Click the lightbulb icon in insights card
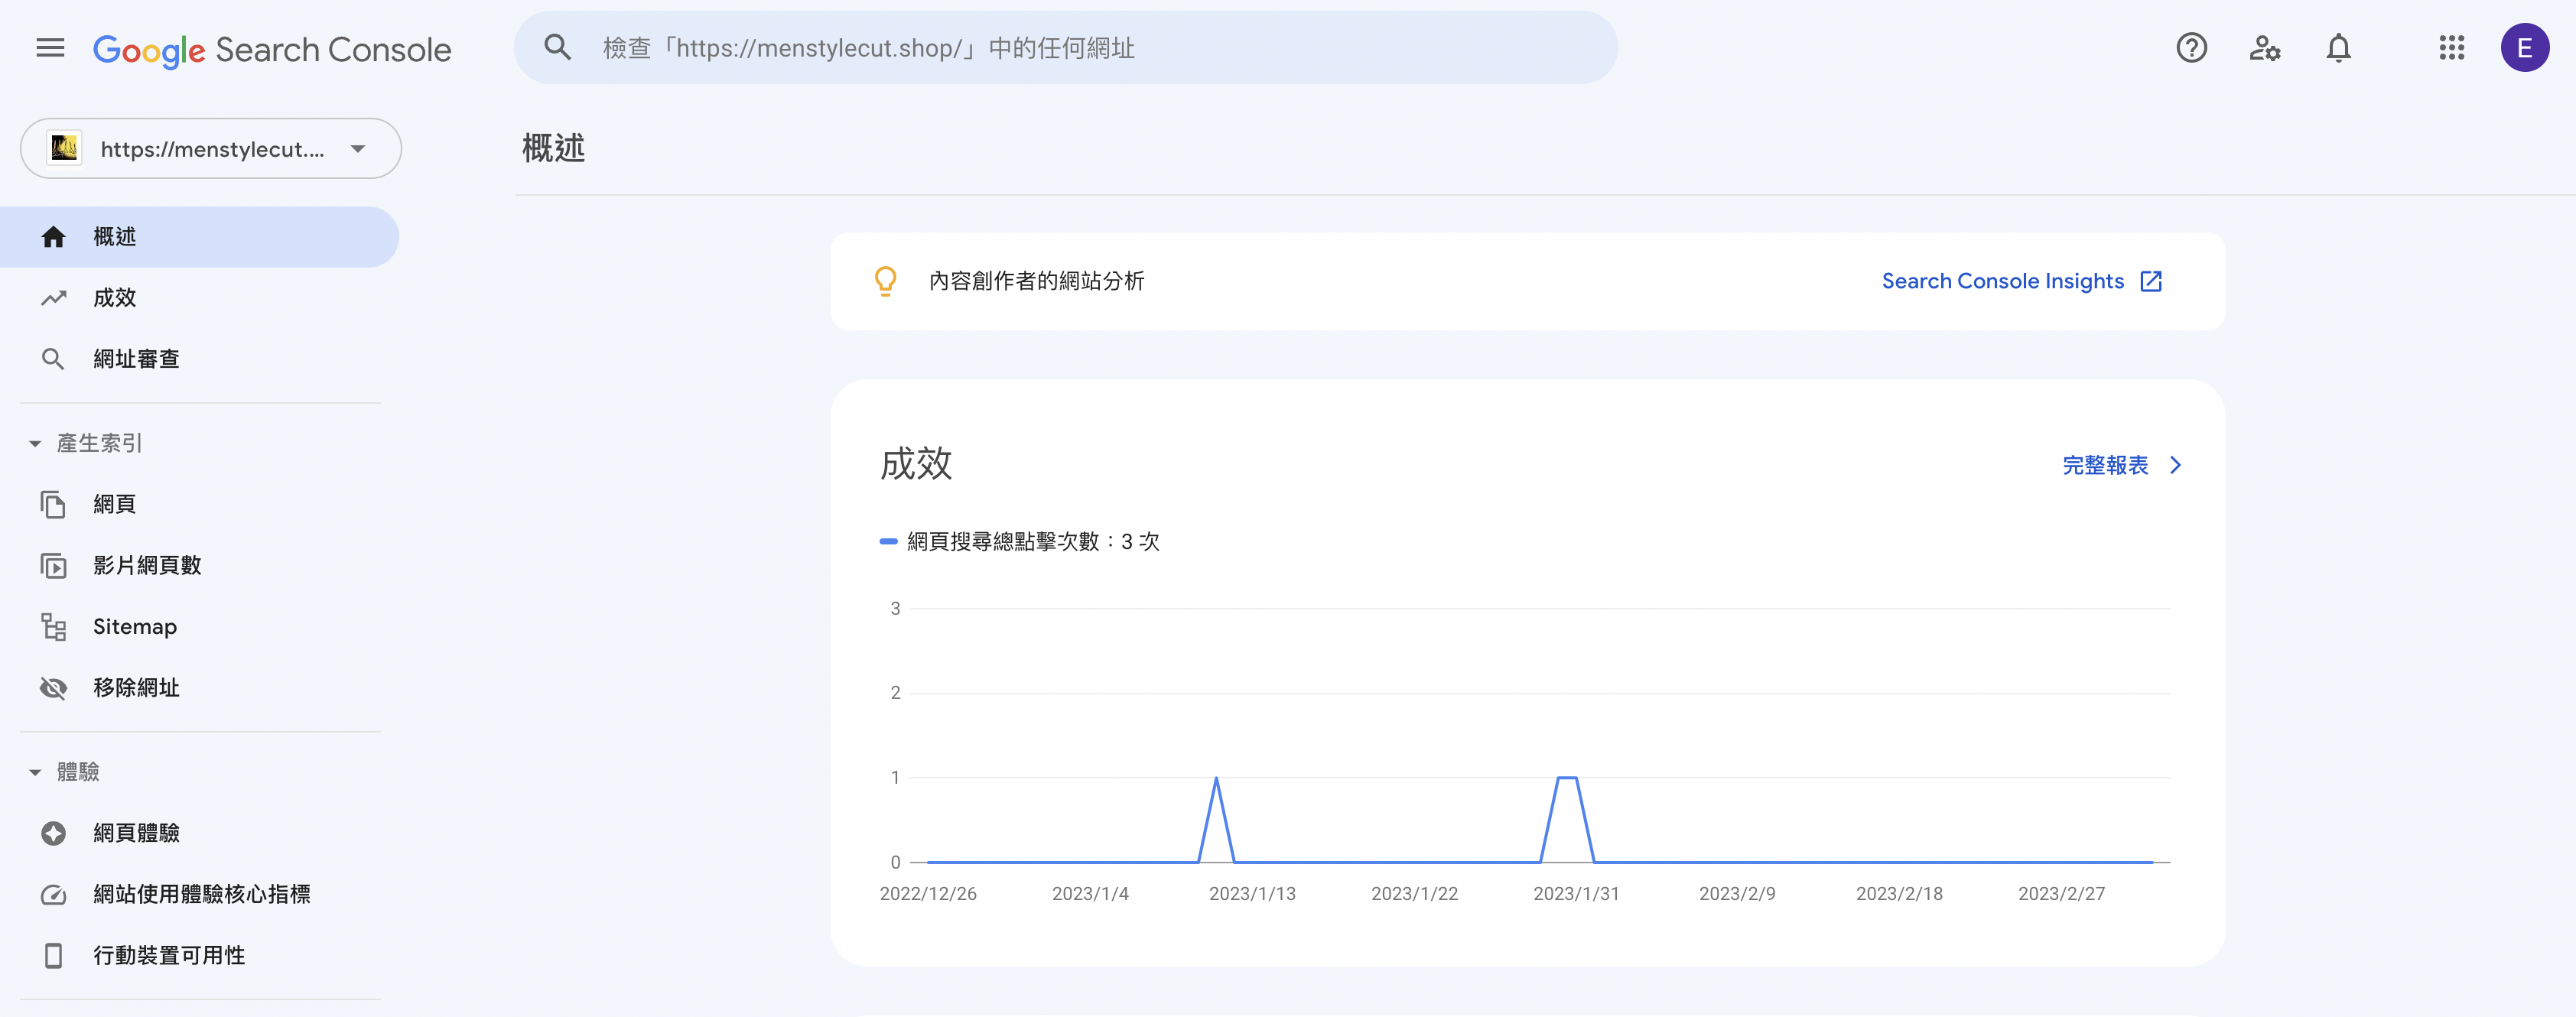The height and width of the screenshot is (1017, 2576). pos(885,281)
